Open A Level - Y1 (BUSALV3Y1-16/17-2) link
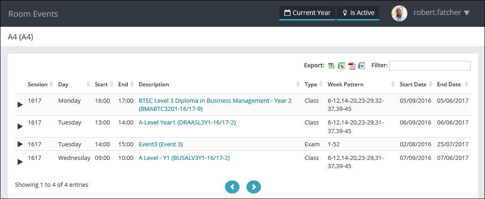 tap(184, 158)
